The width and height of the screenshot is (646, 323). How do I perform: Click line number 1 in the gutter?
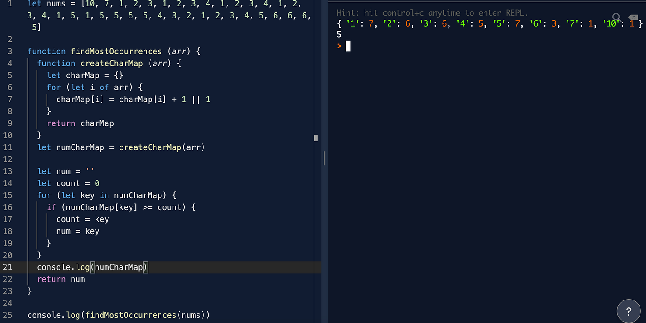(10, 4)
